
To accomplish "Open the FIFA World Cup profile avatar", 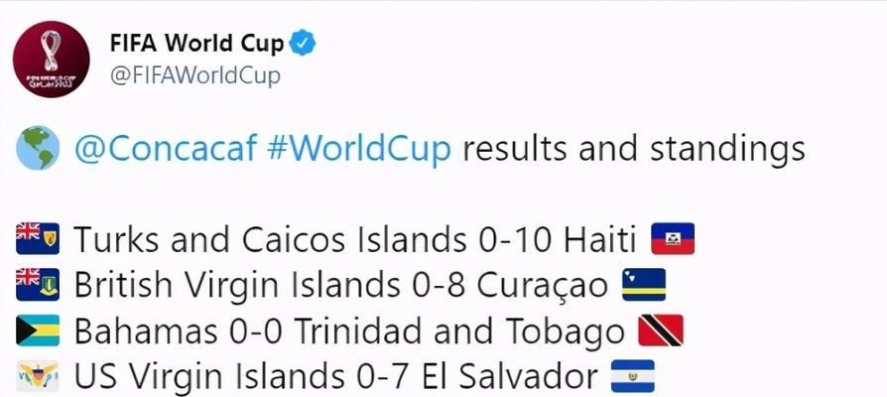I will click(x=51, y=60).
